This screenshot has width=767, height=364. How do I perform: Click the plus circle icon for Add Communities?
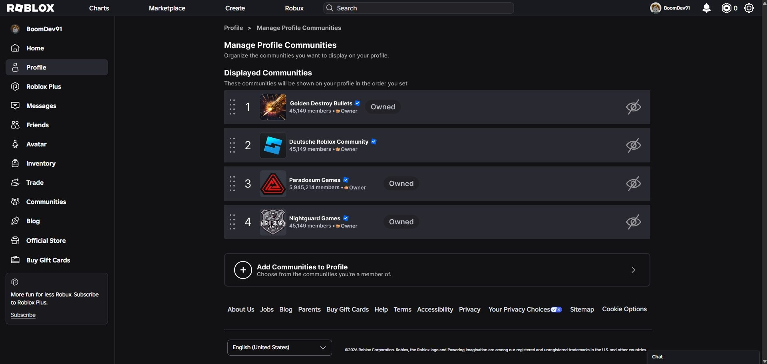243,270
